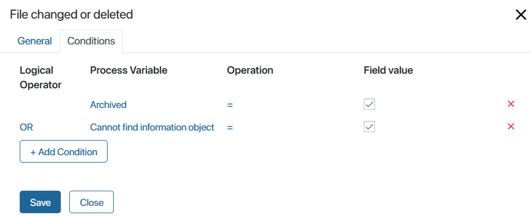This screenshot has width=531, height=216.
Task: Change the OR logical operator
Action: coord(26,128)
